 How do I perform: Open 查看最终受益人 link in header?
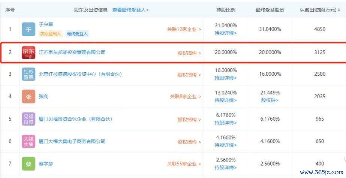[130, 10]
